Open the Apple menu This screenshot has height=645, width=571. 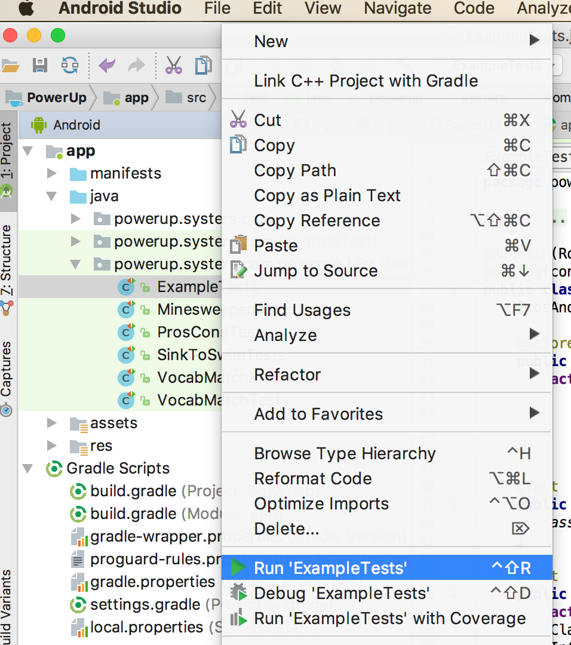click(26, 8)
